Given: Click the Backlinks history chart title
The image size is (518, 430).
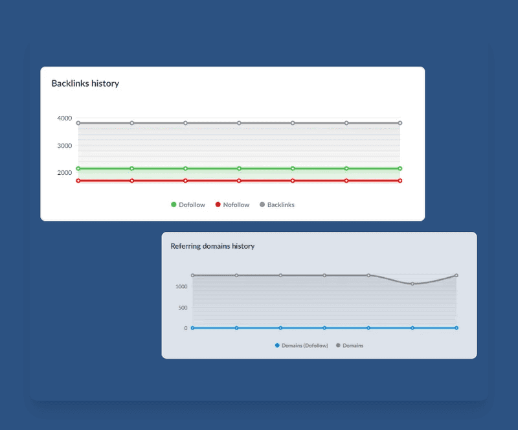Looking at the screenshot, I should (x=85, y=84).
